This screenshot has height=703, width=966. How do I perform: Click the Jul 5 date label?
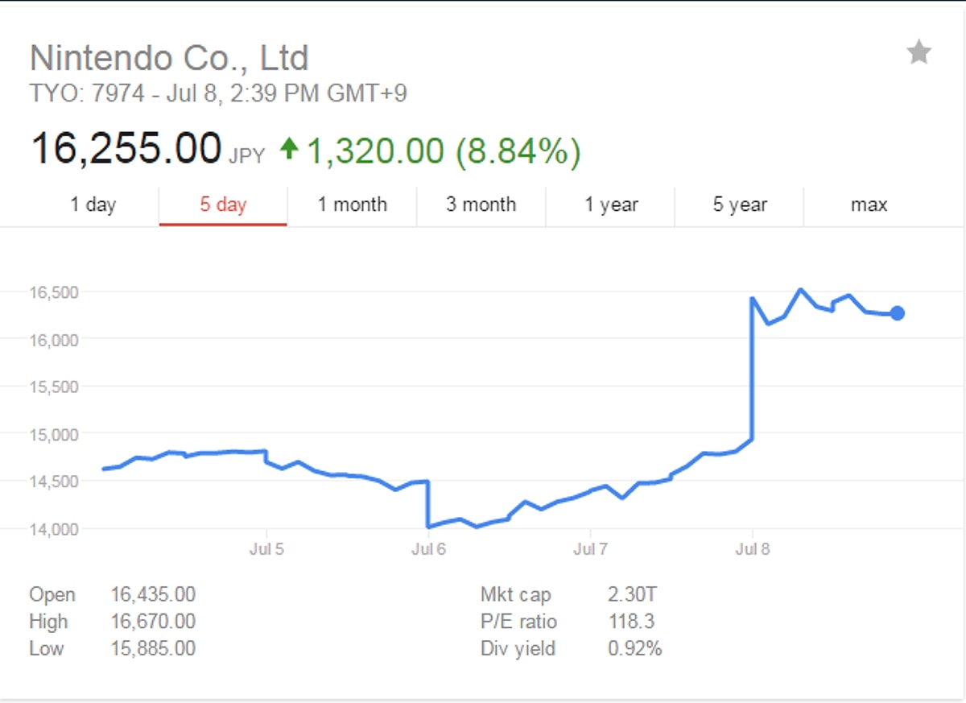266,550
